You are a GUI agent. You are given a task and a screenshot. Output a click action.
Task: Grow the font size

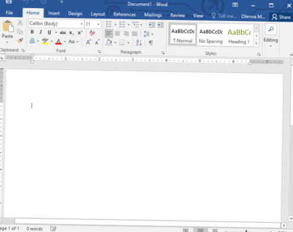[x=88, y=42]
